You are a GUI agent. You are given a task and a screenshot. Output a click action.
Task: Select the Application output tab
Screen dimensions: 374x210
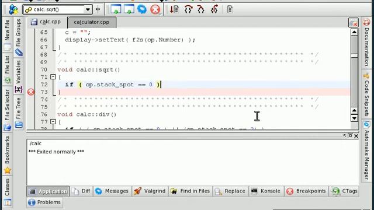click(48, 191)
